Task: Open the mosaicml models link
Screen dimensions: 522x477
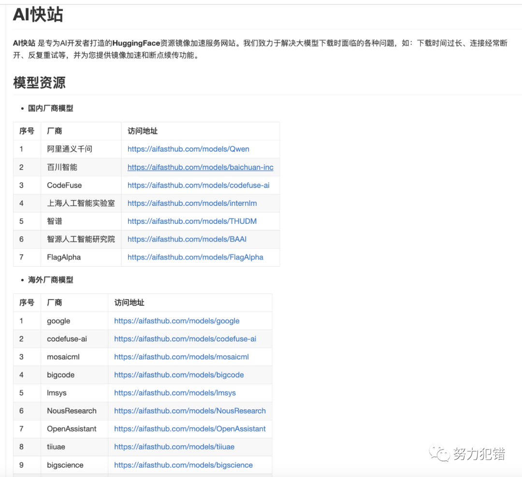Action: (x=181, y=357)
